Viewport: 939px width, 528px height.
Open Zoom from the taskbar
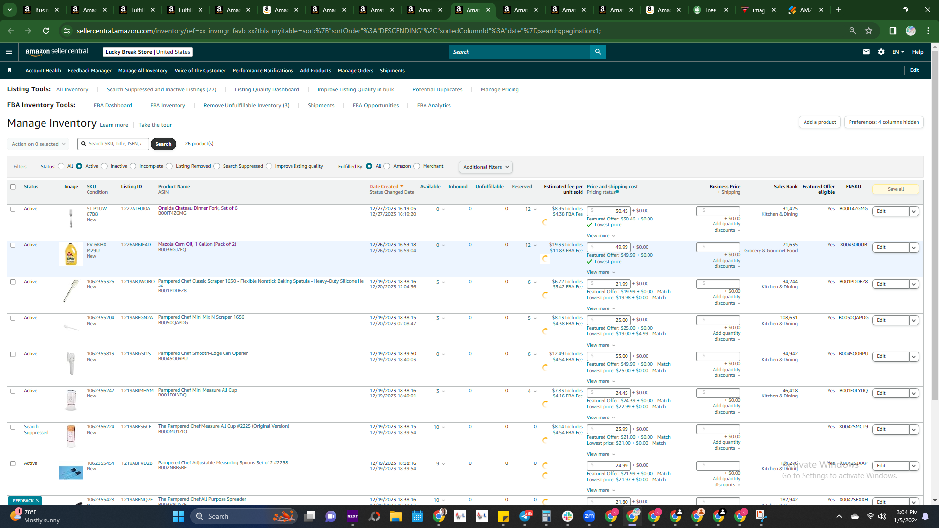(589, 516)
